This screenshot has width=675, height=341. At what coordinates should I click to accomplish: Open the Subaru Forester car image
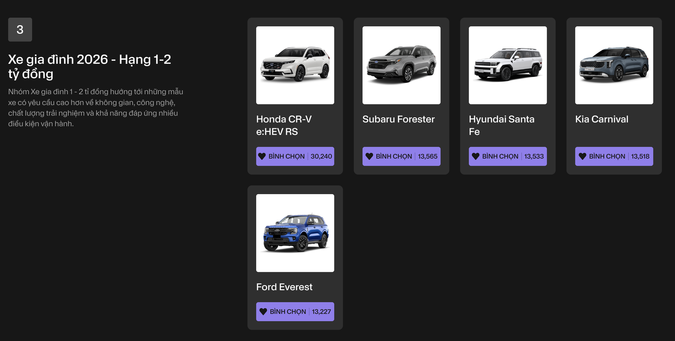[x=401, y=65]
